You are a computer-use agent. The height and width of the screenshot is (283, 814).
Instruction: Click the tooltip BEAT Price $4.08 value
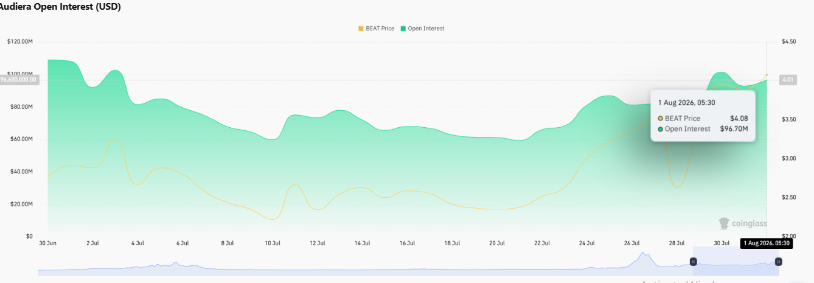click(x=738, y=119)
